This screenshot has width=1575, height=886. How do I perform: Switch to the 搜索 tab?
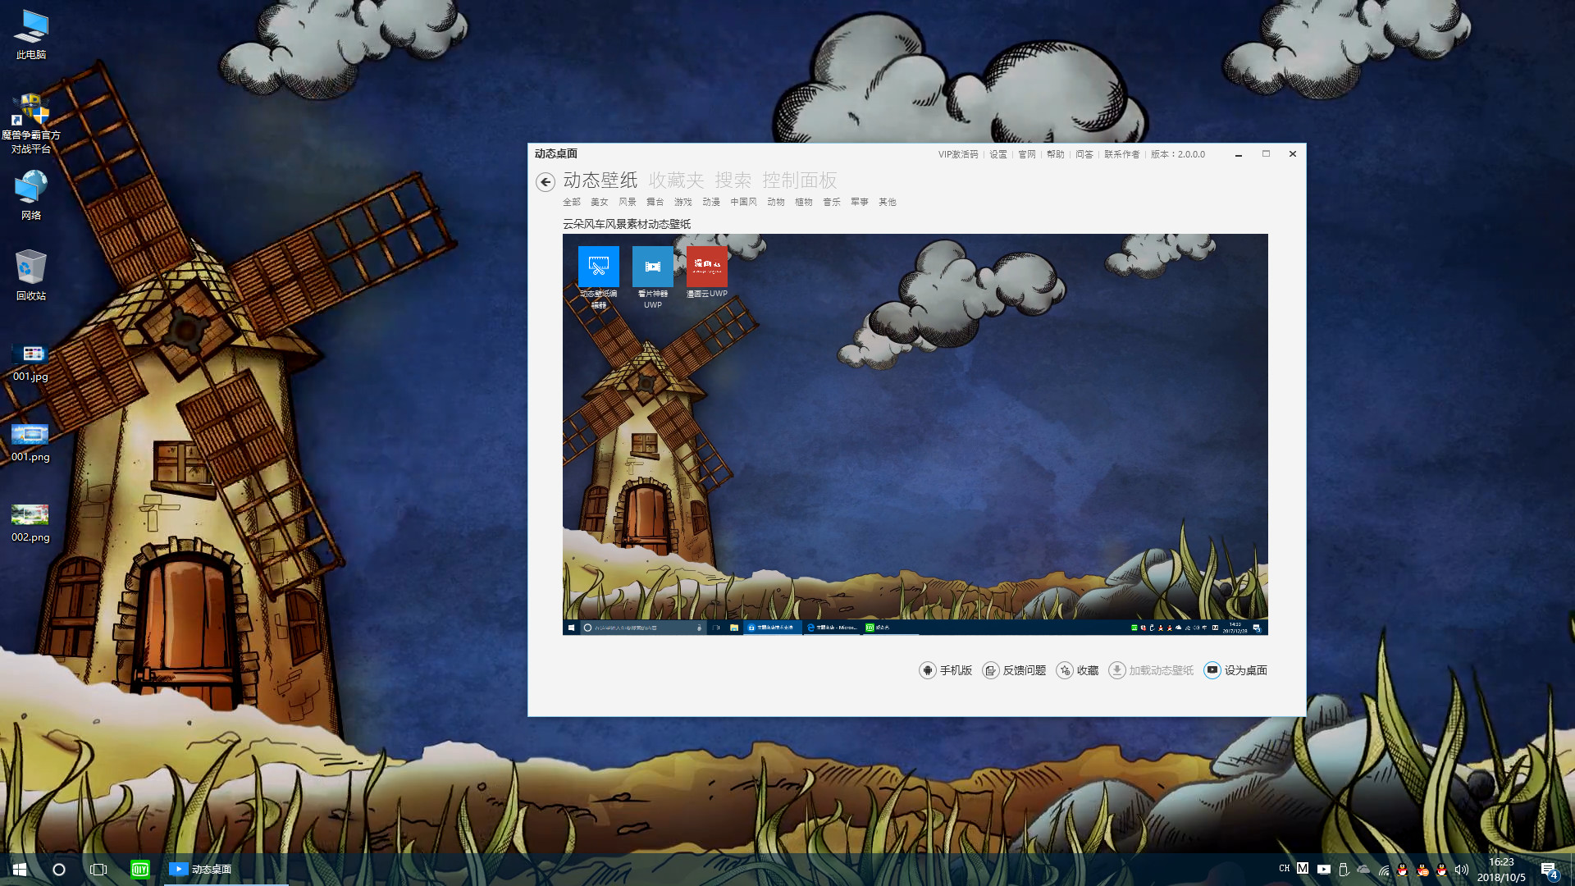click(x=734, y=180)
